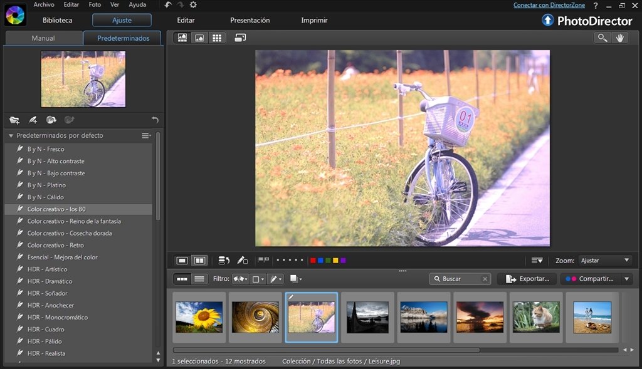Open the Ayuda menu
The width and height of the screenshot is (642, 369).
(137, 4)
